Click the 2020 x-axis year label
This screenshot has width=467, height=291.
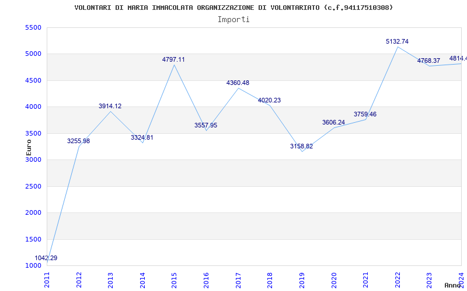coord(333,280)
